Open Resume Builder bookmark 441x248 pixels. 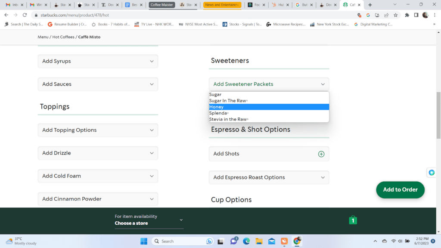(x=67, y=25)
